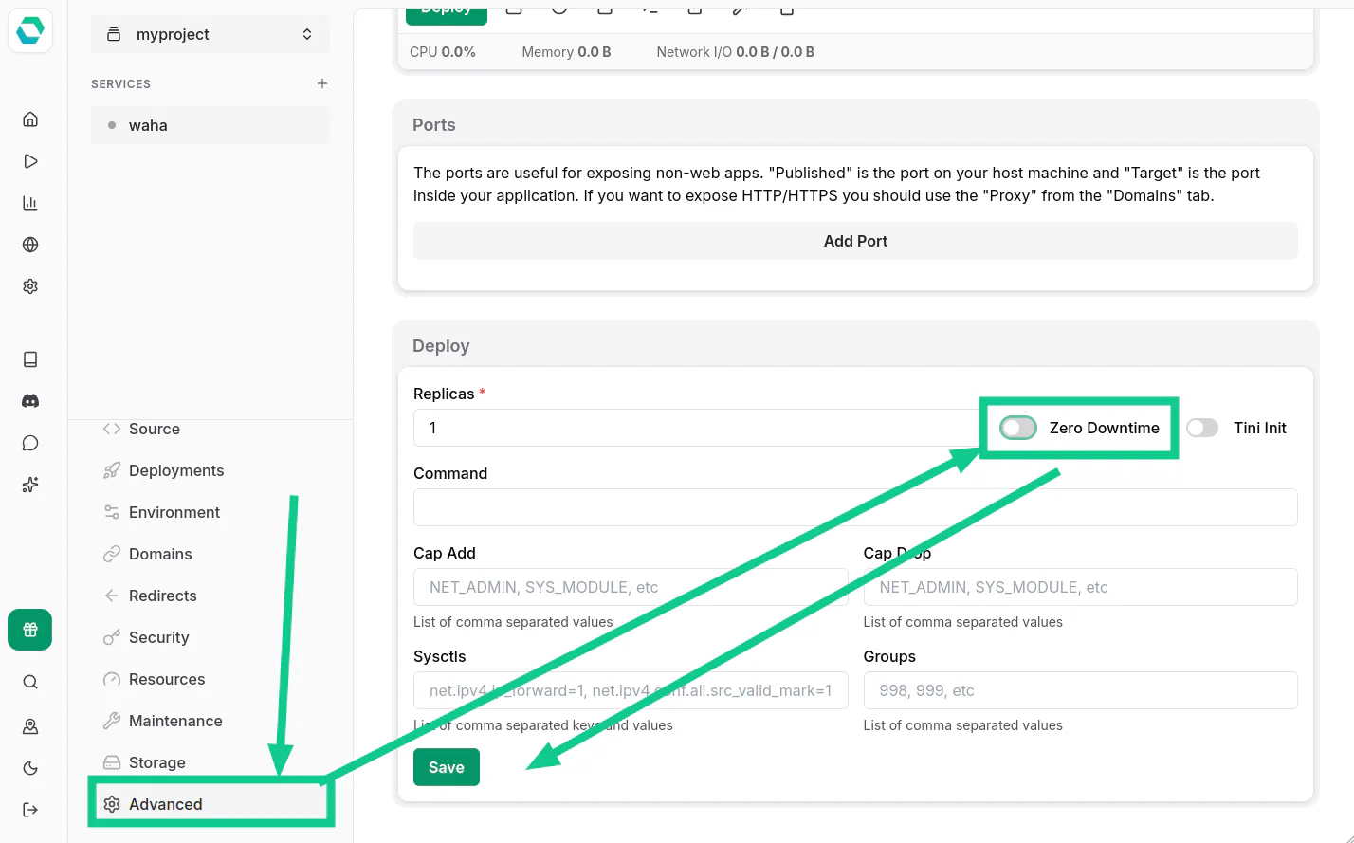Turn on the Tini Init switch
Viewport: 1354px width, 843px height.
click(1202, 428)
